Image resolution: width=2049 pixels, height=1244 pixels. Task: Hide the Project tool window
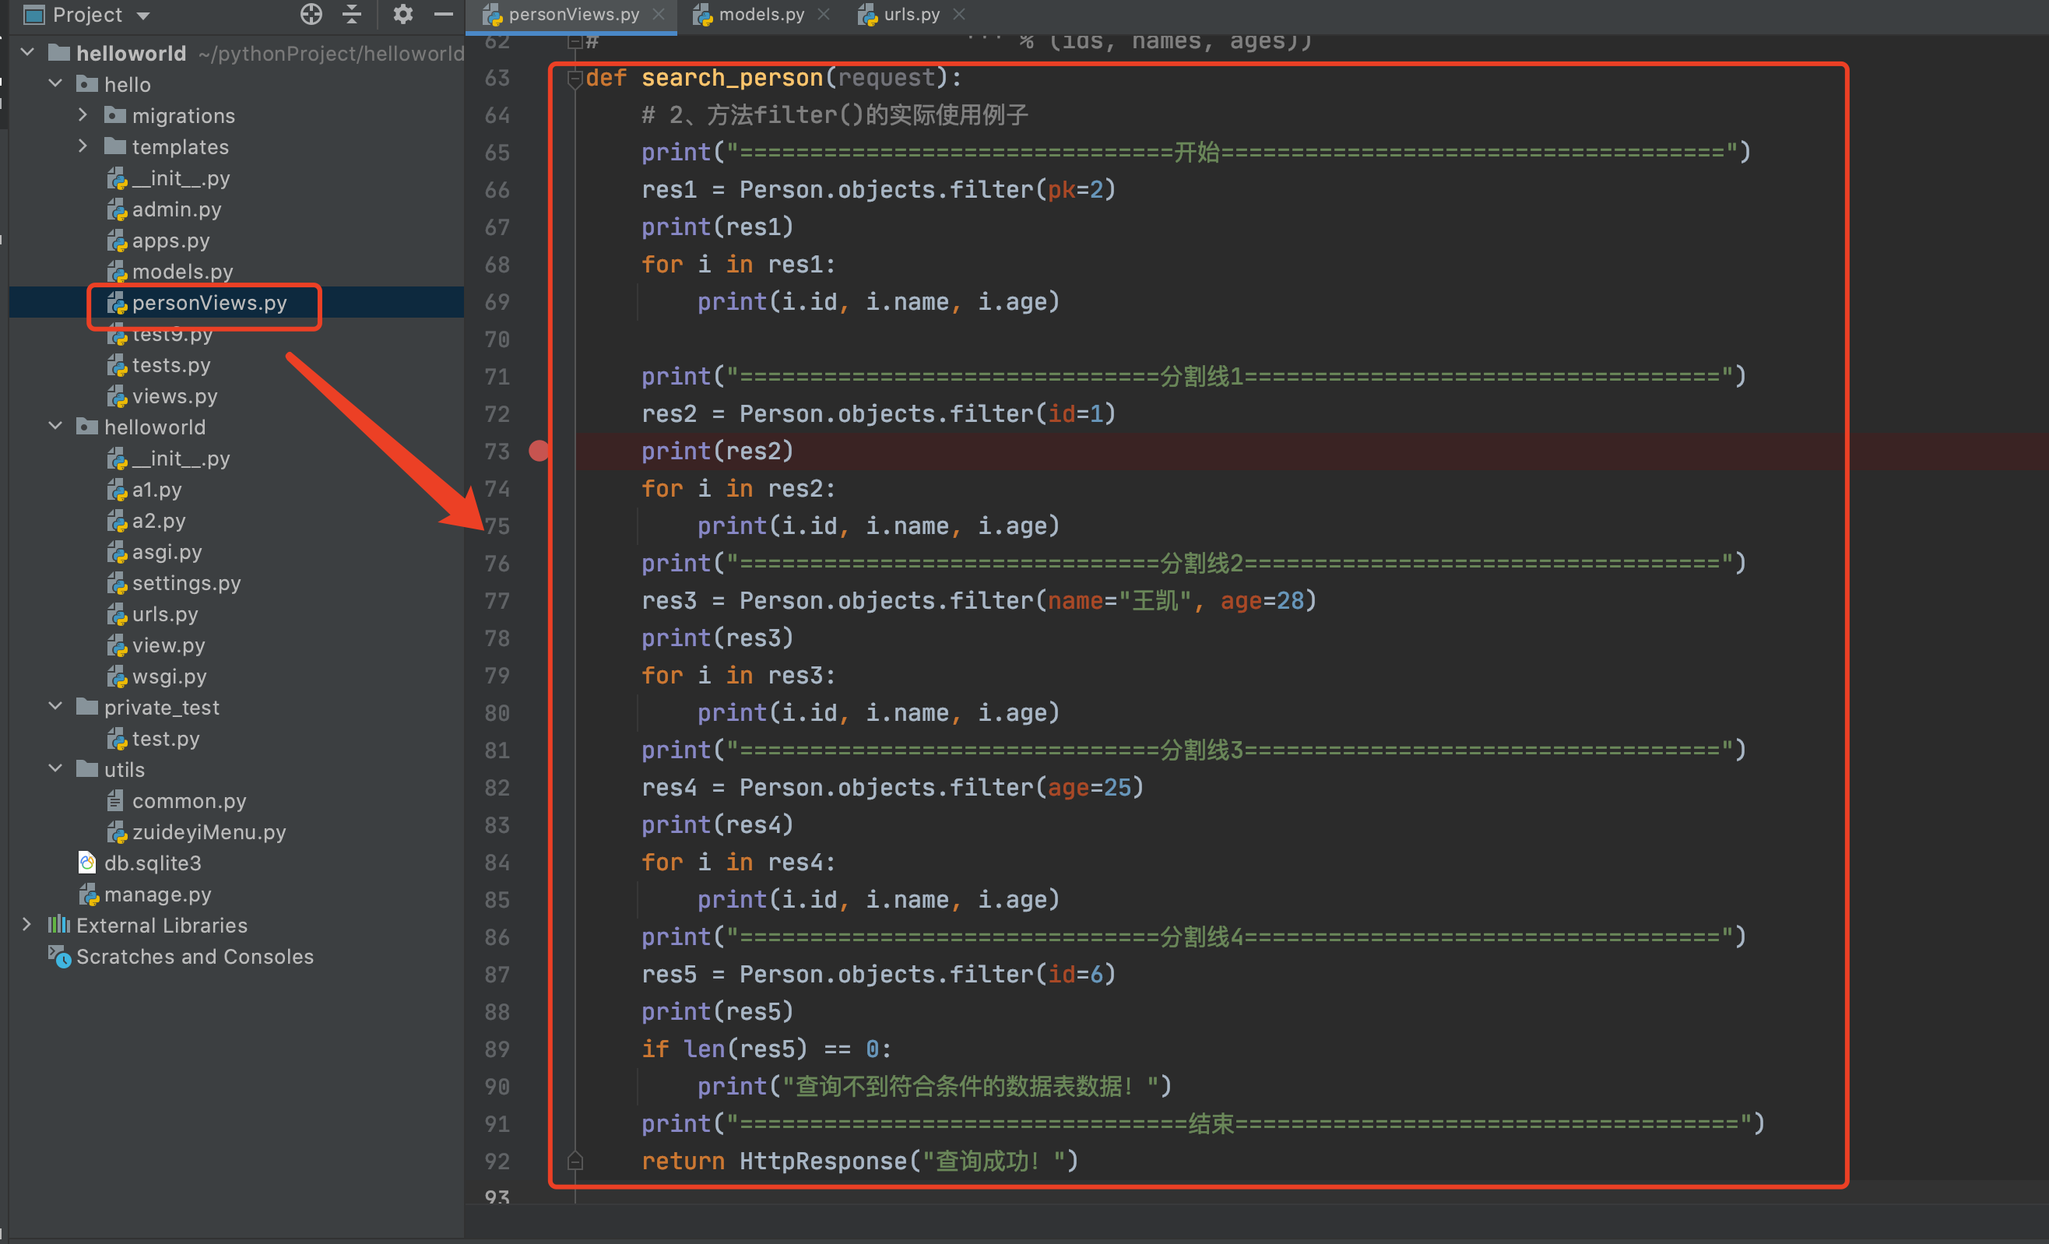[x=444, y=14]
